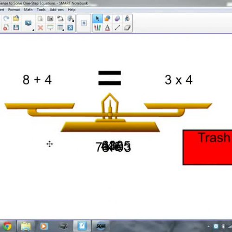Open the media player taskbar icon
The image size is (232, 232).
[44, 226]
